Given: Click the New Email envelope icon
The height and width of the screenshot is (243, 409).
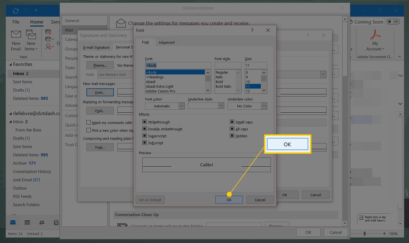Looking at the screenshot, I should [x=16, y=34].
